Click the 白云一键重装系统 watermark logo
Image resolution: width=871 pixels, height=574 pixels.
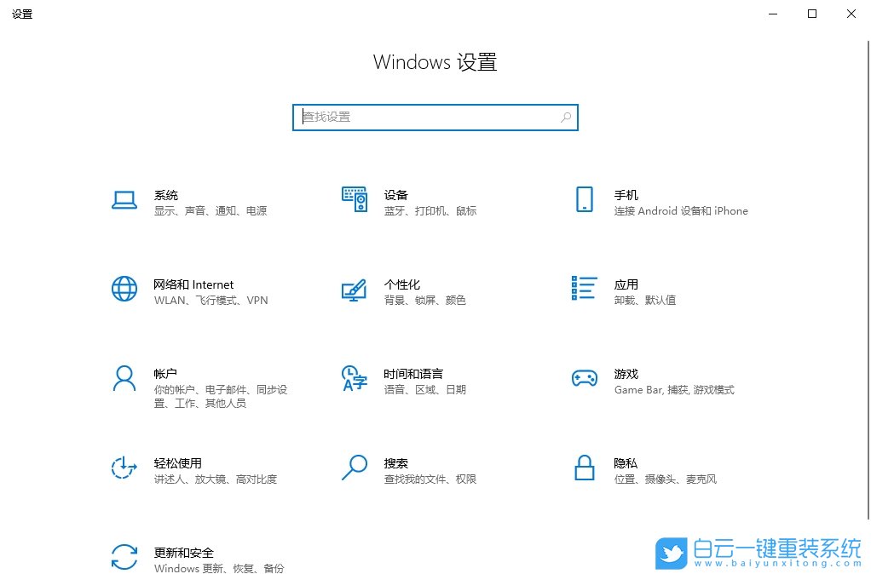pos(672,554)
